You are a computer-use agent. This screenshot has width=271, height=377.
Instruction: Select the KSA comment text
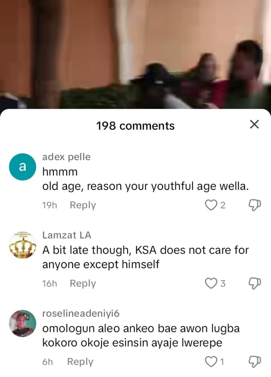(145, 257)
